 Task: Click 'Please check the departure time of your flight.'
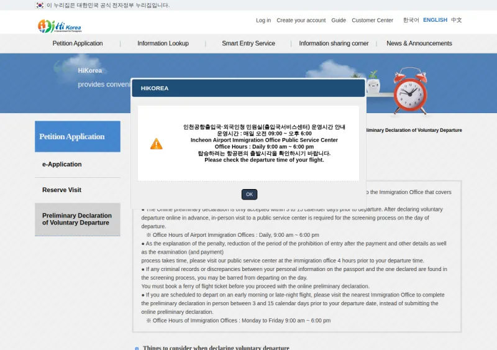(264, 160)
